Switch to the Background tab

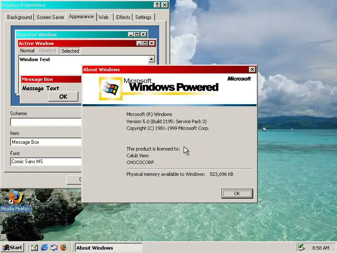[x=19, y=17]
